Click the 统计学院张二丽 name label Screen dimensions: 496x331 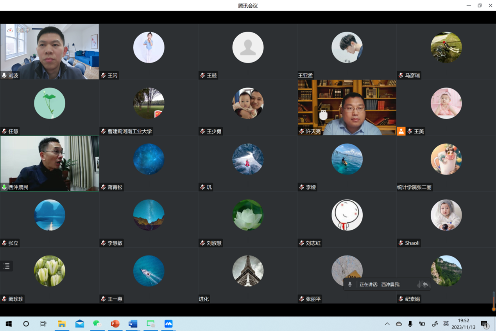pyautogui.click(x=414, y=187)
